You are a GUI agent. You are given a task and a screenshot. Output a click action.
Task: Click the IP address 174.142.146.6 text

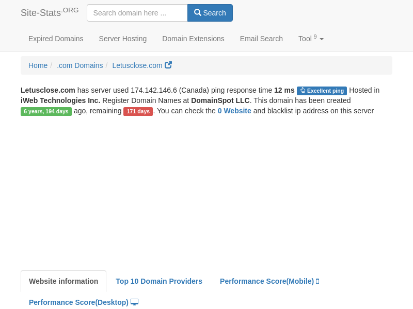(154, 90)
